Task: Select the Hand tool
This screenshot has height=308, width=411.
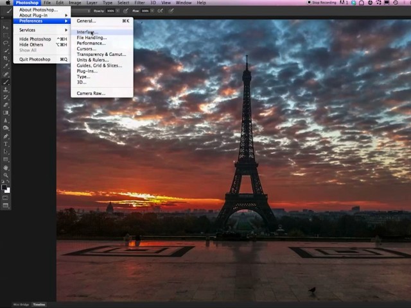Action: click(x=6, y=167)
